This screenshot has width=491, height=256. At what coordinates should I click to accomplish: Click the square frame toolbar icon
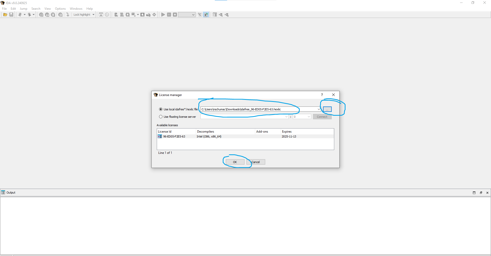(x=142, y=15)
